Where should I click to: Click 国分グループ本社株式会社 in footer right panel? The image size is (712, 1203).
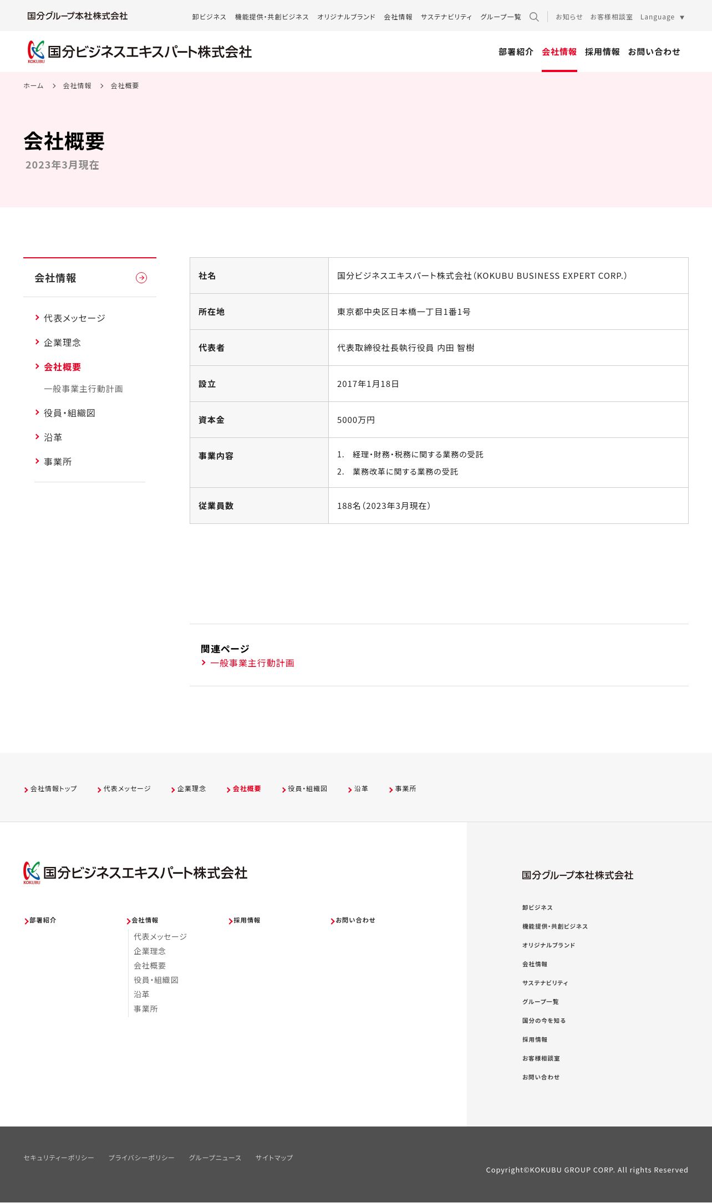pyautogui.click(x=577, y=875)
